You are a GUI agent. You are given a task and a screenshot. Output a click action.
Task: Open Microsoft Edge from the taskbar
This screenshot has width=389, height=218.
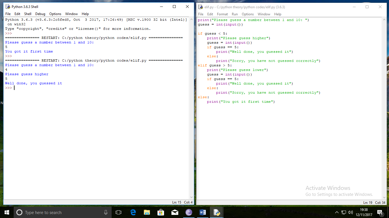tap(133, 212)
